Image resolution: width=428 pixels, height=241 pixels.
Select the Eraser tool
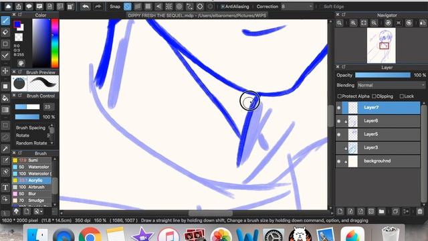click(x=5, y=32)
